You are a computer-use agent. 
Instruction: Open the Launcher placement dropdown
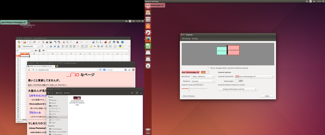pyautogui.click(x=254, y=76)
